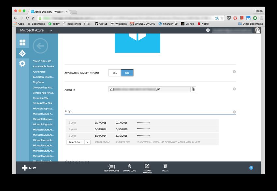
Task: Open help for keys section
Action: click(x=234, y=112)
